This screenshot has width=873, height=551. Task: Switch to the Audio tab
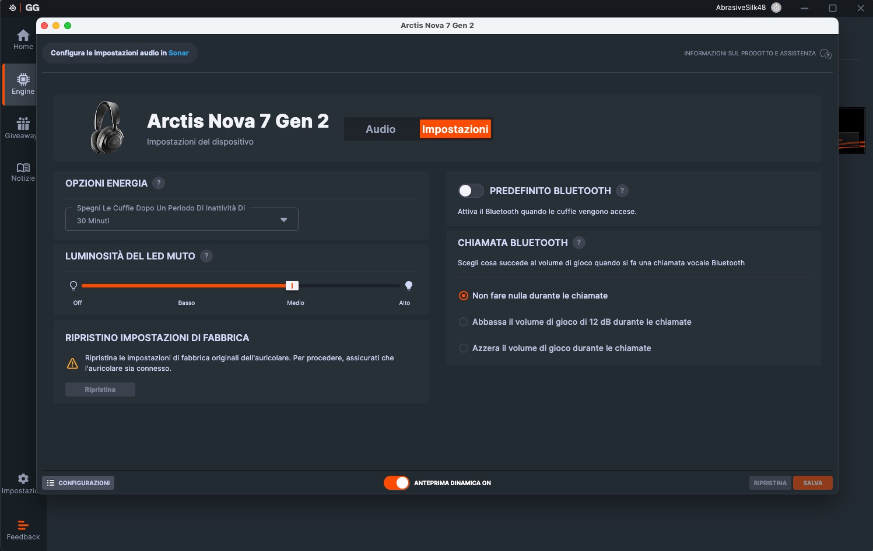point(380,129)
